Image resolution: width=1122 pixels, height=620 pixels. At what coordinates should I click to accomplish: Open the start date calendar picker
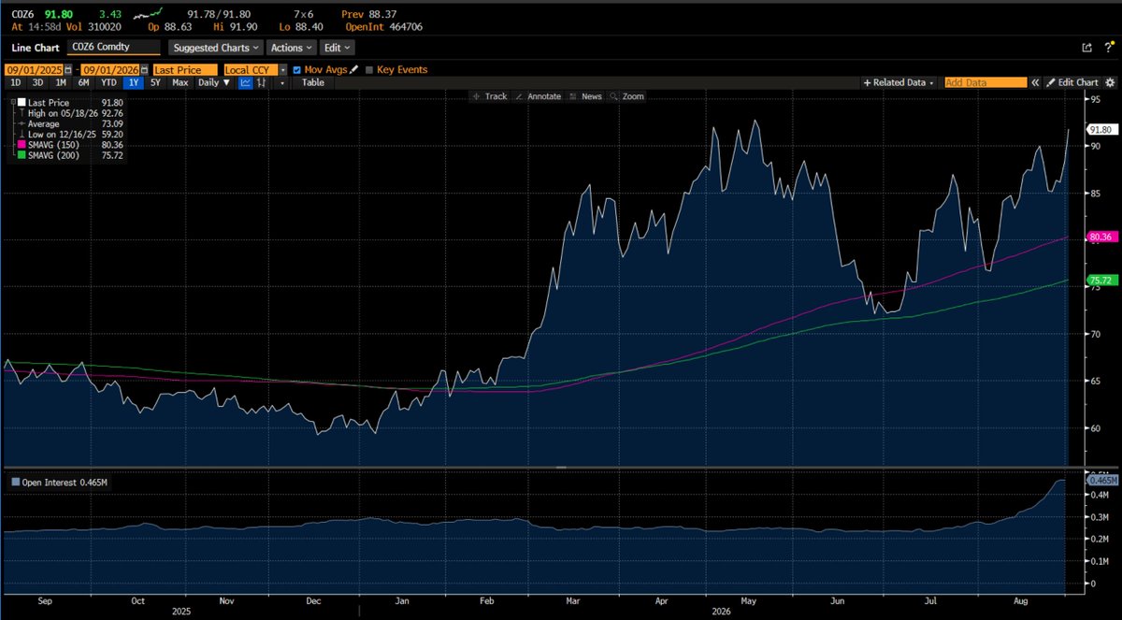tap(68, 70)
